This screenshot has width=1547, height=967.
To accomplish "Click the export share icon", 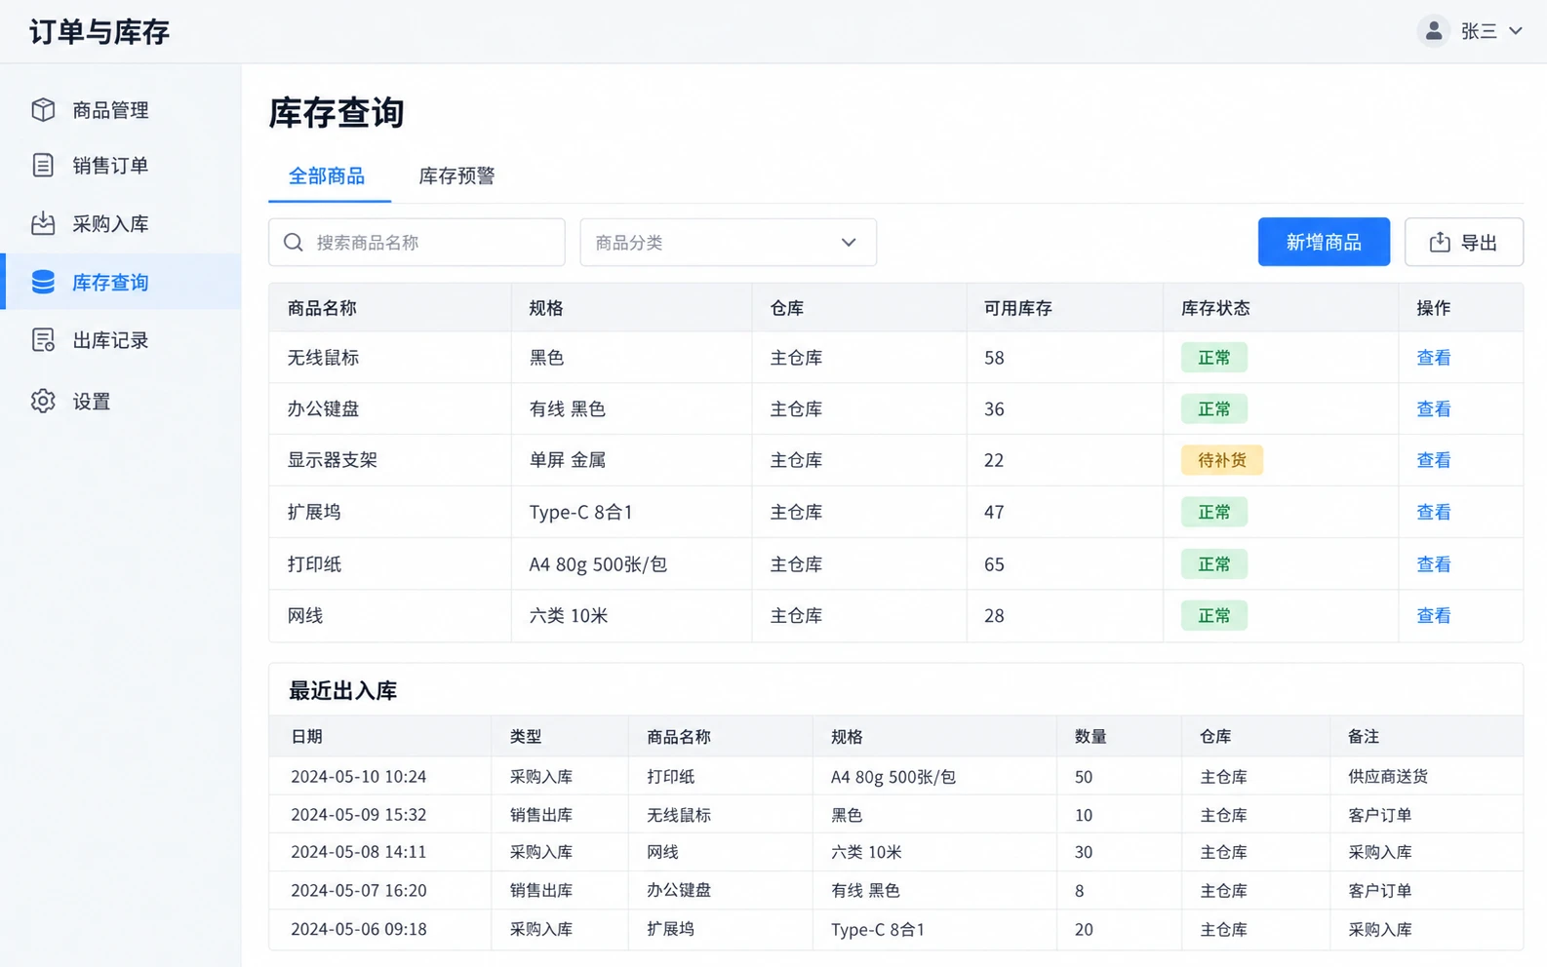I will tap(1440, 242).
